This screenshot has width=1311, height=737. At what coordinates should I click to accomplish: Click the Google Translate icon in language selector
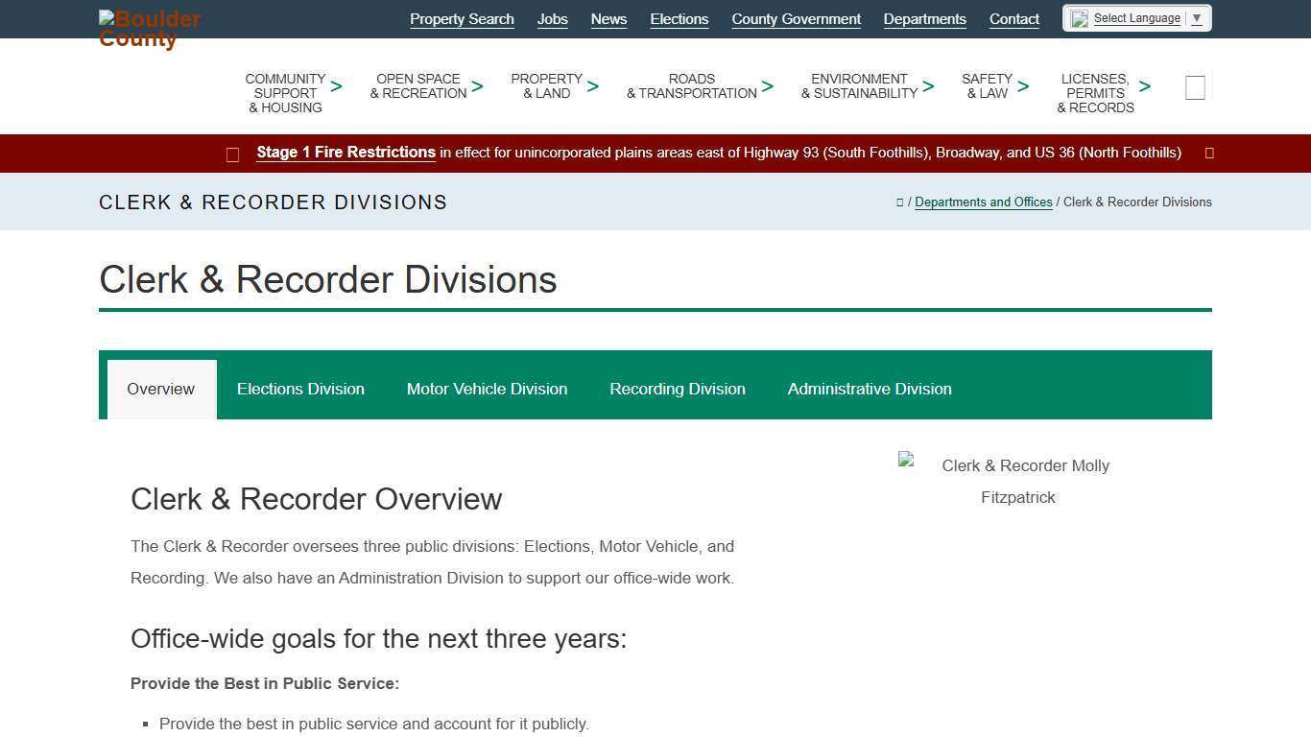point(1078,17)
